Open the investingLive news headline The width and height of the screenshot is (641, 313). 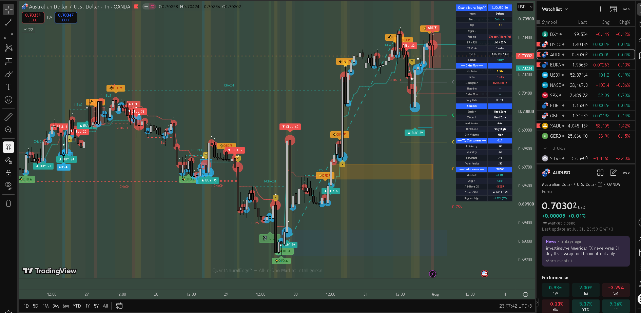[x=582, y=251]
